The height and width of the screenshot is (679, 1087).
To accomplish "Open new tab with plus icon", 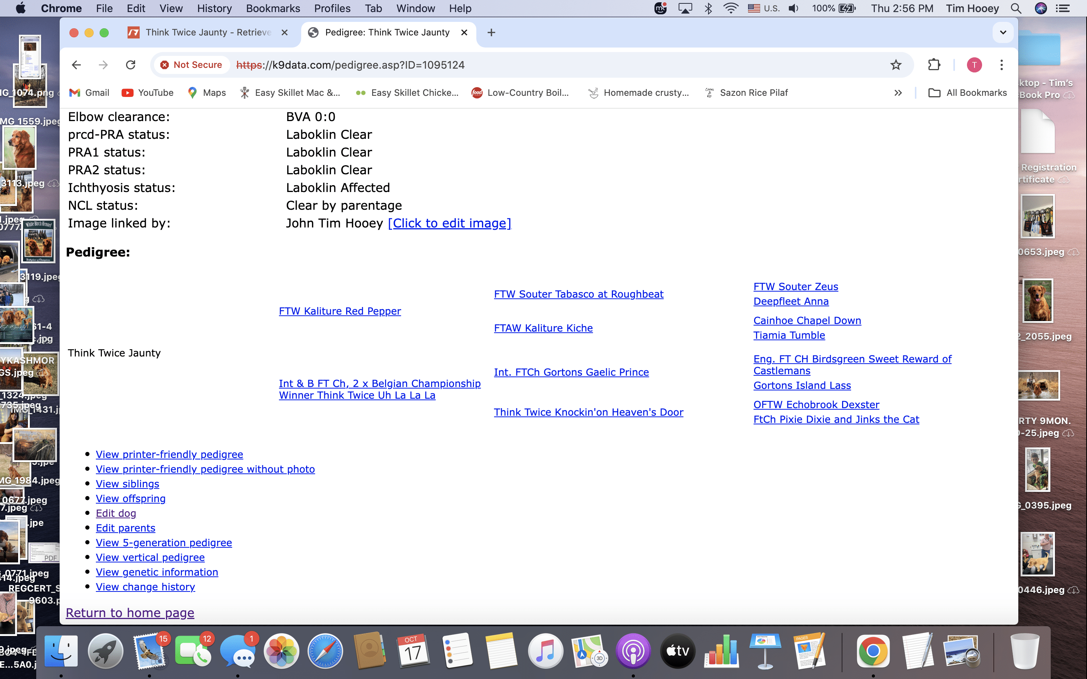I will pyautogui.click(x=491, y=32).
